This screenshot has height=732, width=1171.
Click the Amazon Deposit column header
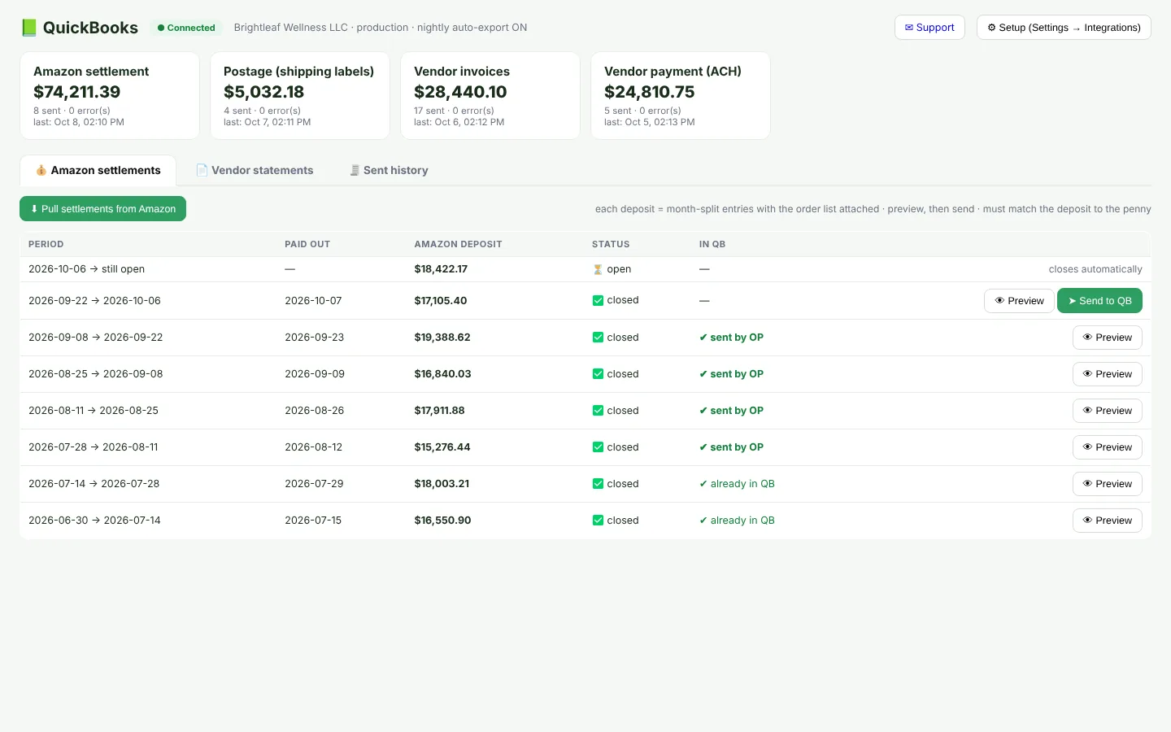click(x=458, y=244)
